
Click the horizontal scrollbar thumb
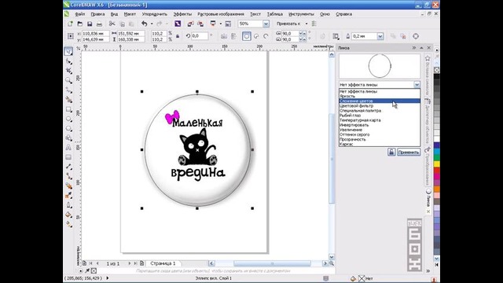coord(272,263)
